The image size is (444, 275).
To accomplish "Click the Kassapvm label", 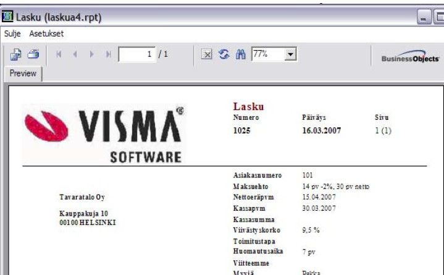I will click(249, 208).
